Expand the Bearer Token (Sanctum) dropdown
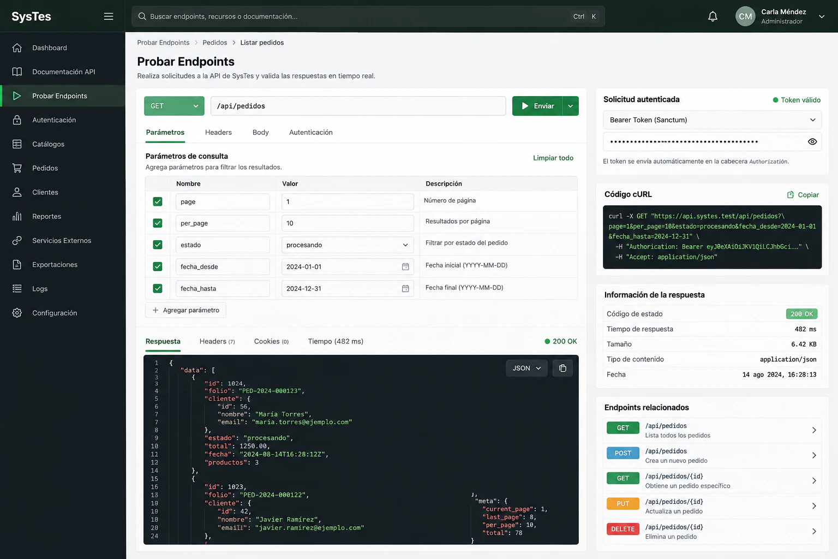838x559 pixels. tap(712, 120)
